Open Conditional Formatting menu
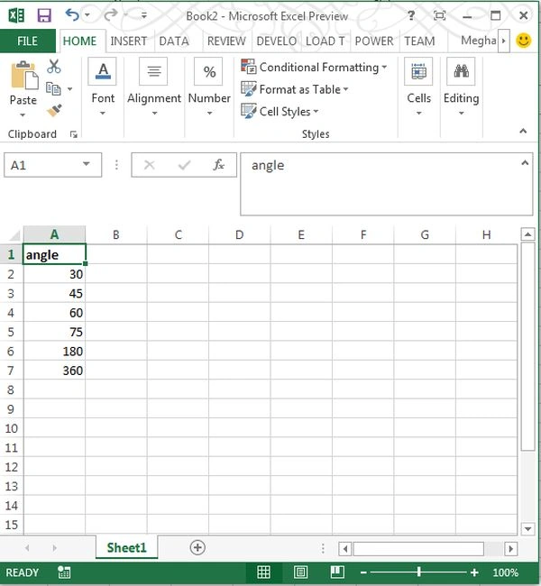 (x=314, y=68)
